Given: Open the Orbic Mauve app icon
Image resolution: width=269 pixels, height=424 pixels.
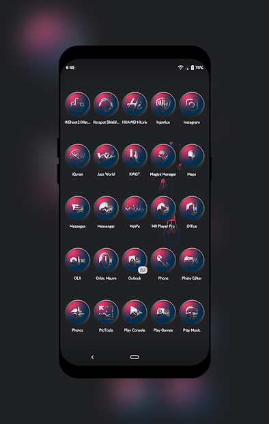Looking at the screenshot, I should (x=106, y=260).
